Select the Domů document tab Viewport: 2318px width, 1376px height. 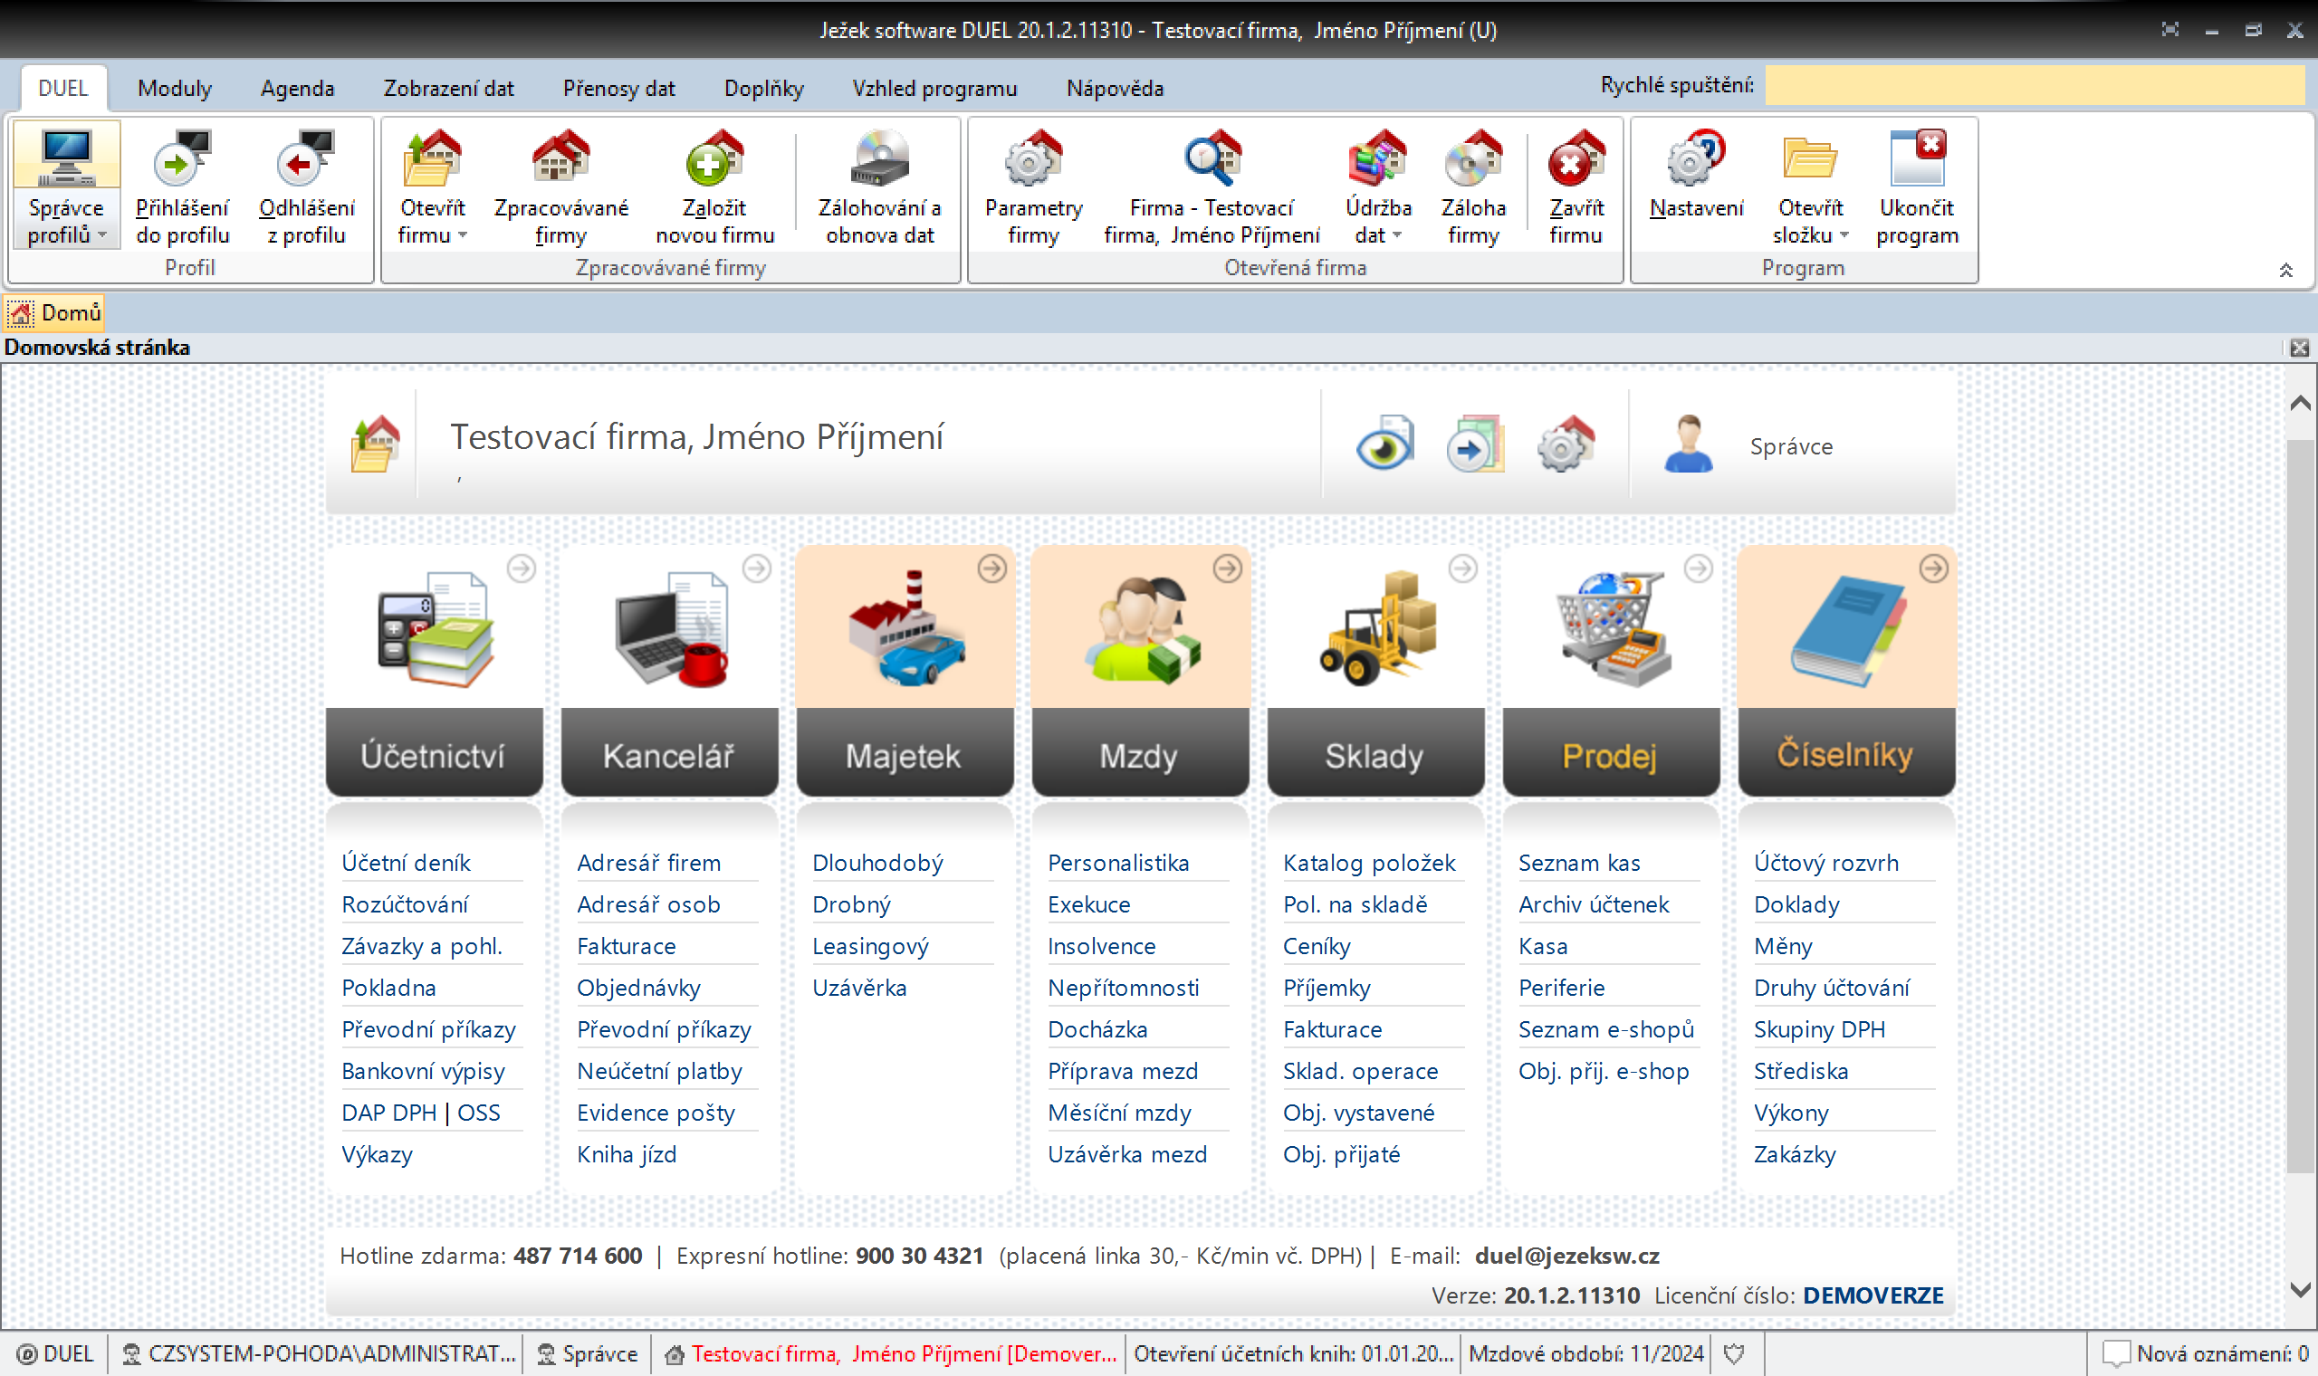pyautogui.click(x=54, y=312)
